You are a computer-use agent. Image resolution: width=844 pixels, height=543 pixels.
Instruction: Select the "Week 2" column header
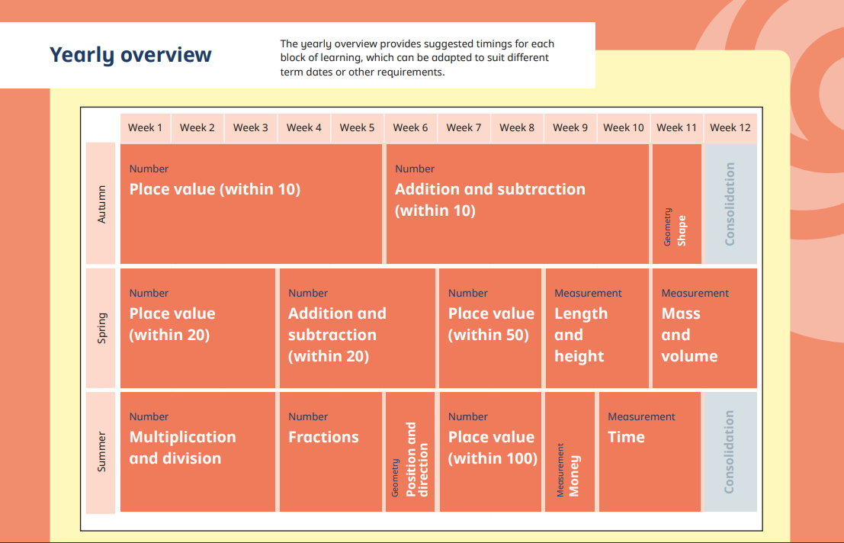[197, 127]
